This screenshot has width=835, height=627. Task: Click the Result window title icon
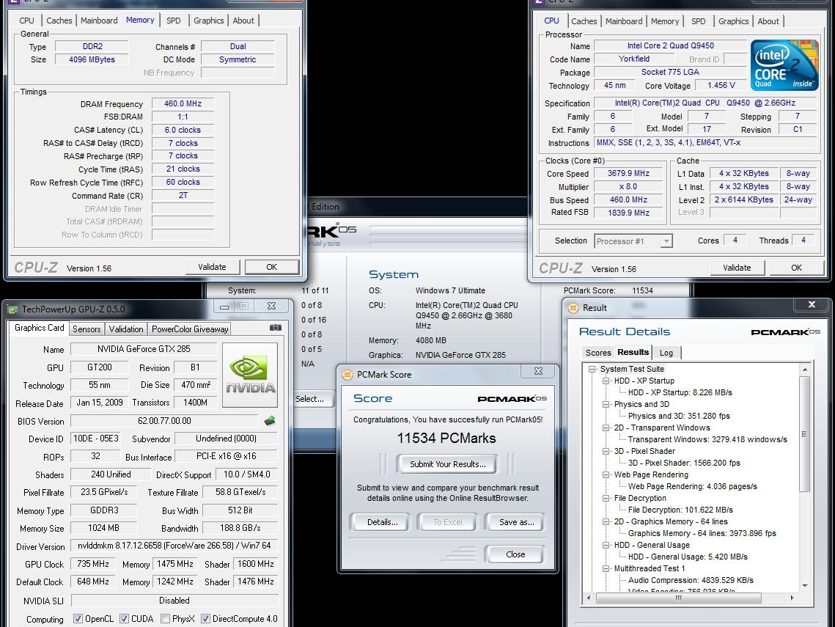pyautogui.click(x=573, y=308)
